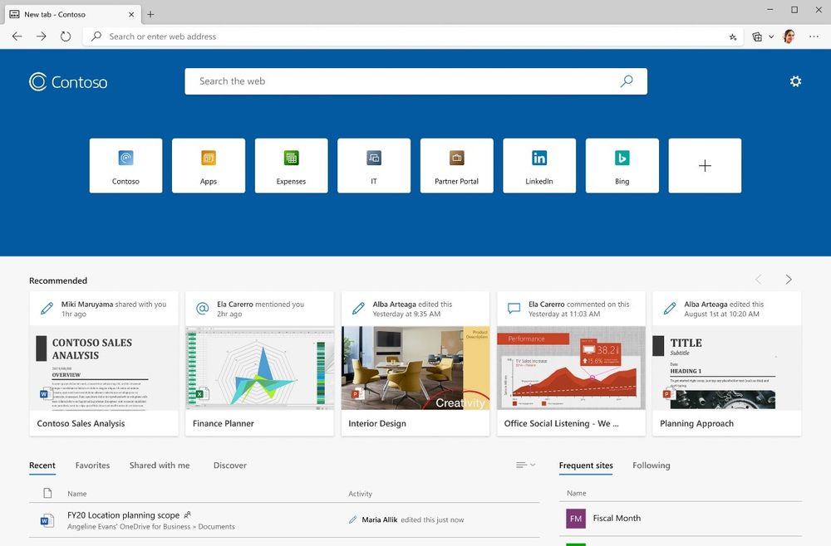Add this page to favorites star
Screen dimensions: 831x546
pos(732,37)
